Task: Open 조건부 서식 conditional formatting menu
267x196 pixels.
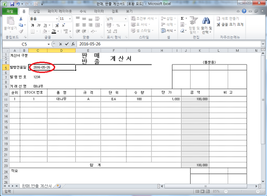Action: click(144, 18)
